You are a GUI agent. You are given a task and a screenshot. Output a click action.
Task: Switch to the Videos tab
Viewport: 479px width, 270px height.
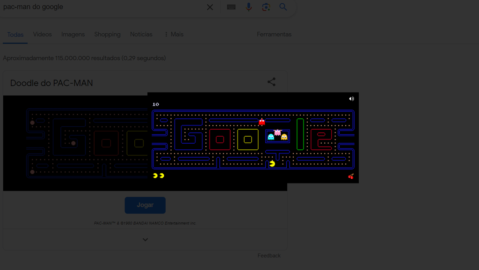click(x=42, y=34)
